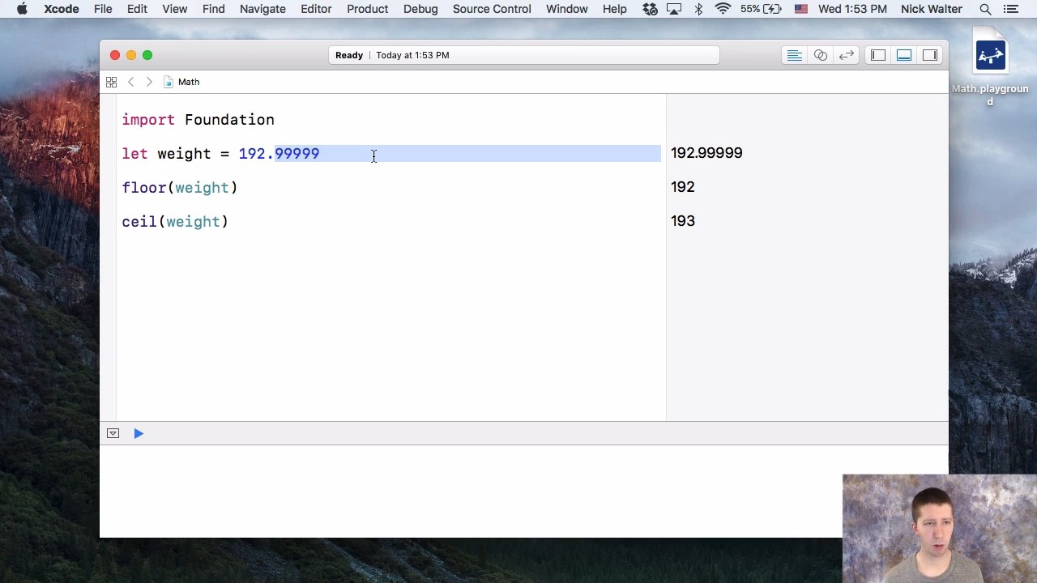Open the File menu
This screenshot has width=1037, height=583.
(x=103, y=9)
